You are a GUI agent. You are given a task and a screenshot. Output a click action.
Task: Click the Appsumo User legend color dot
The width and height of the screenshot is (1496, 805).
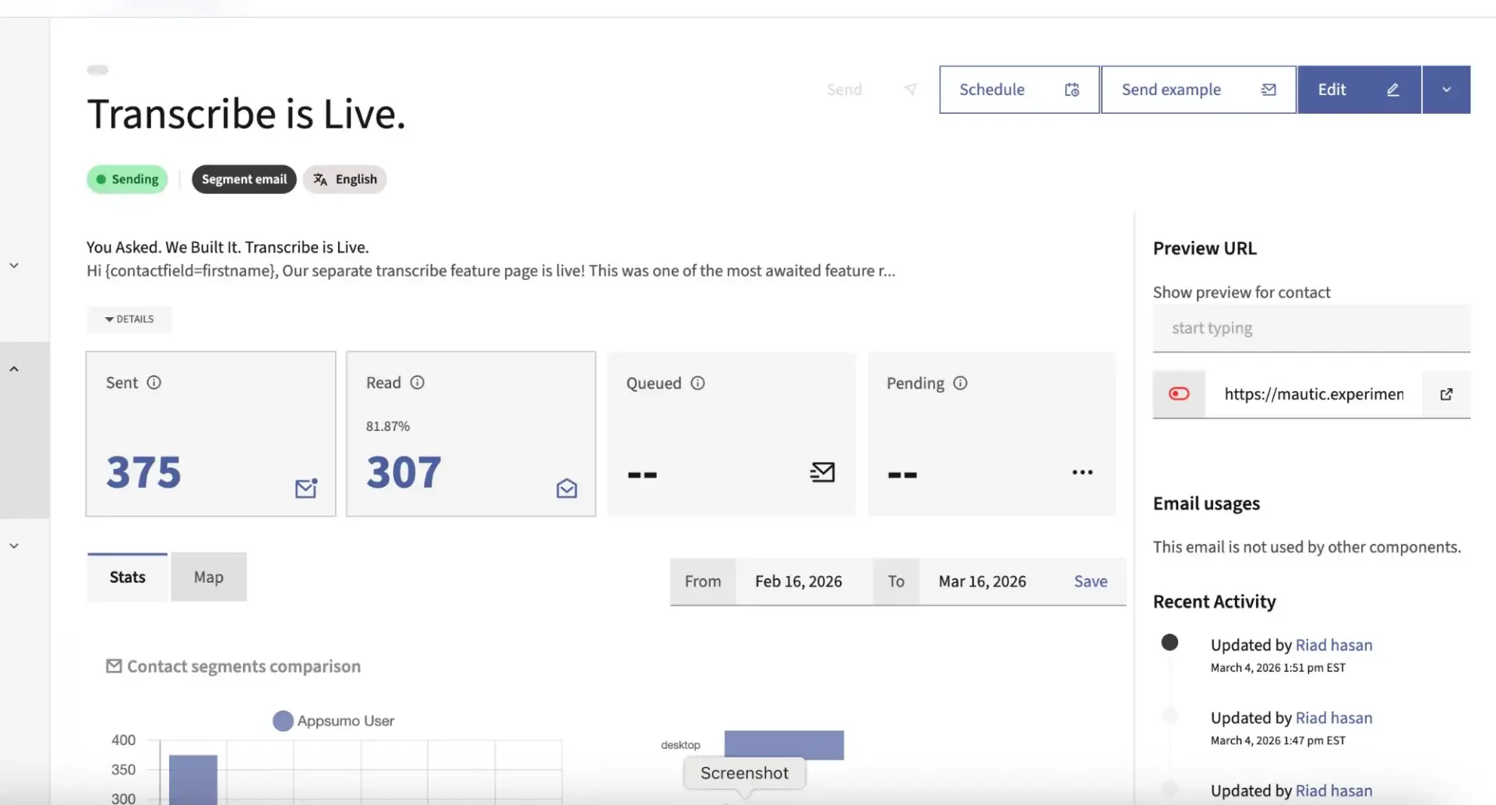281,720
